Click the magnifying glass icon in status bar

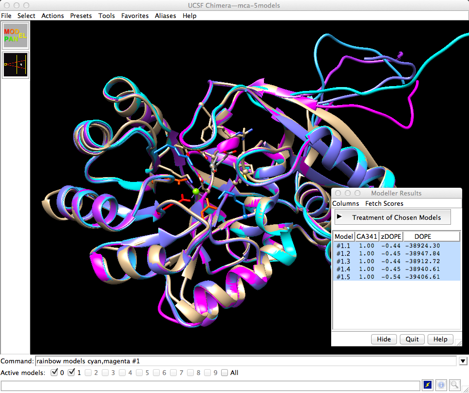tap(455, 385)
